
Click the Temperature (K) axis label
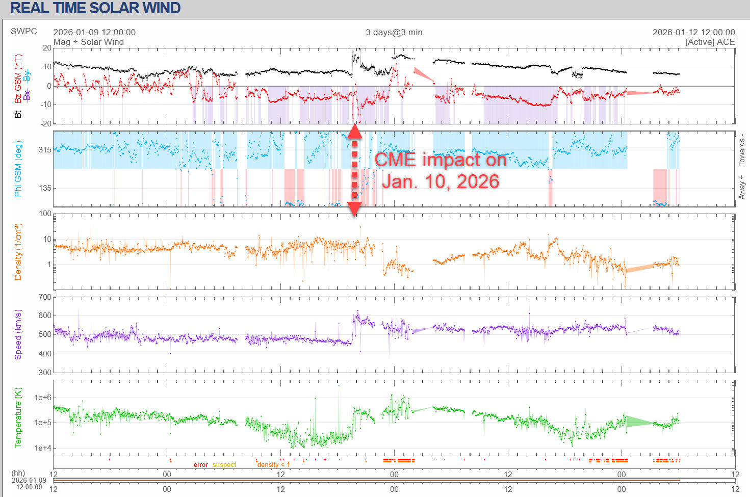click(x=18, y=417)
